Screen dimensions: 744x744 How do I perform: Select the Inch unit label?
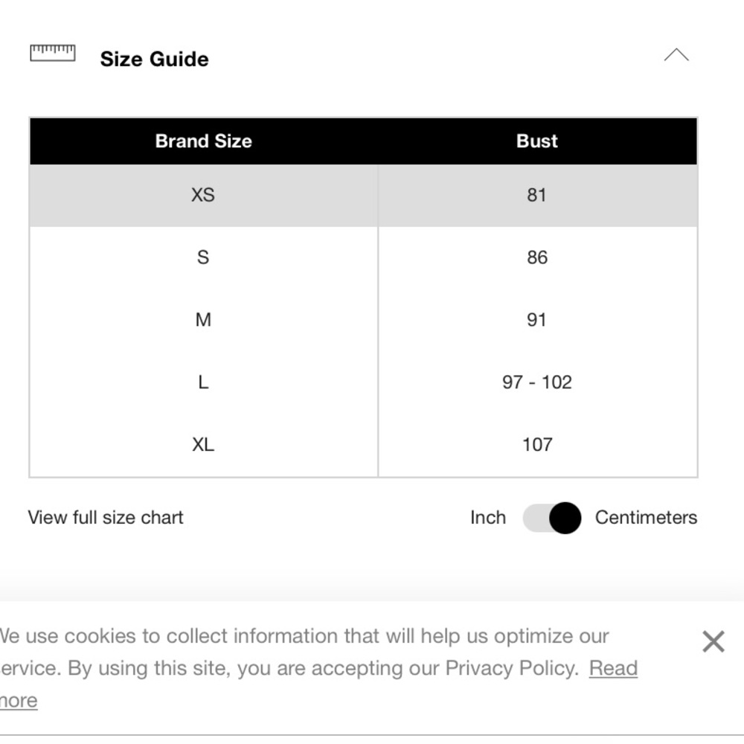click(487, 518)
